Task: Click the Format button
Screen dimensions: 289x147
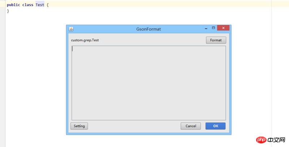Action: coord(216,40)
